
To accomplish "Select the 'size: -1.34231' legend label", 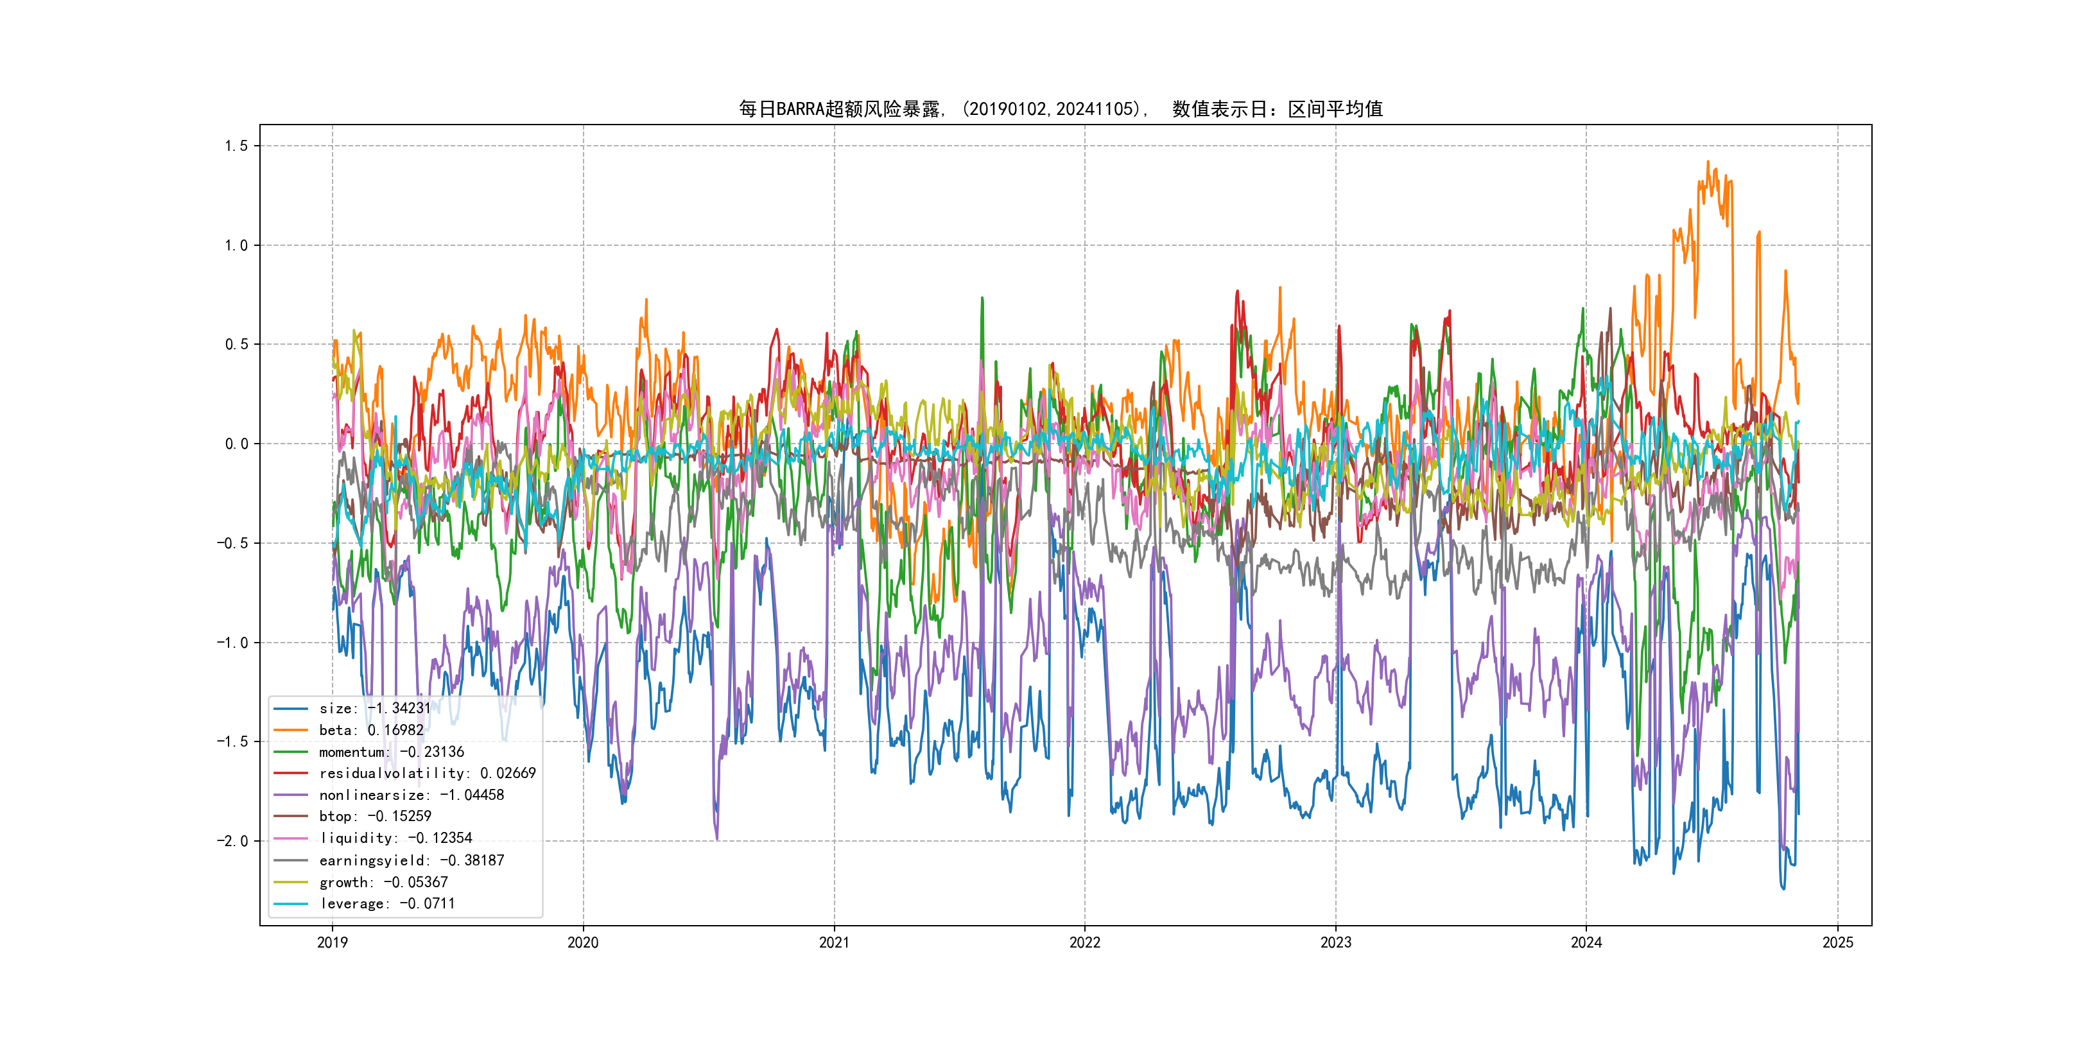I will tap(375, 708).
